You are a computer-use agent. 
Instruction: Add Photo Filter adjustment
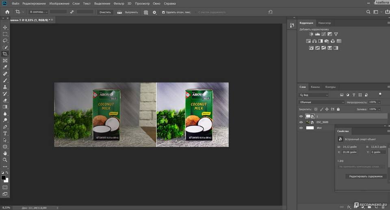[x=327, y=41]
